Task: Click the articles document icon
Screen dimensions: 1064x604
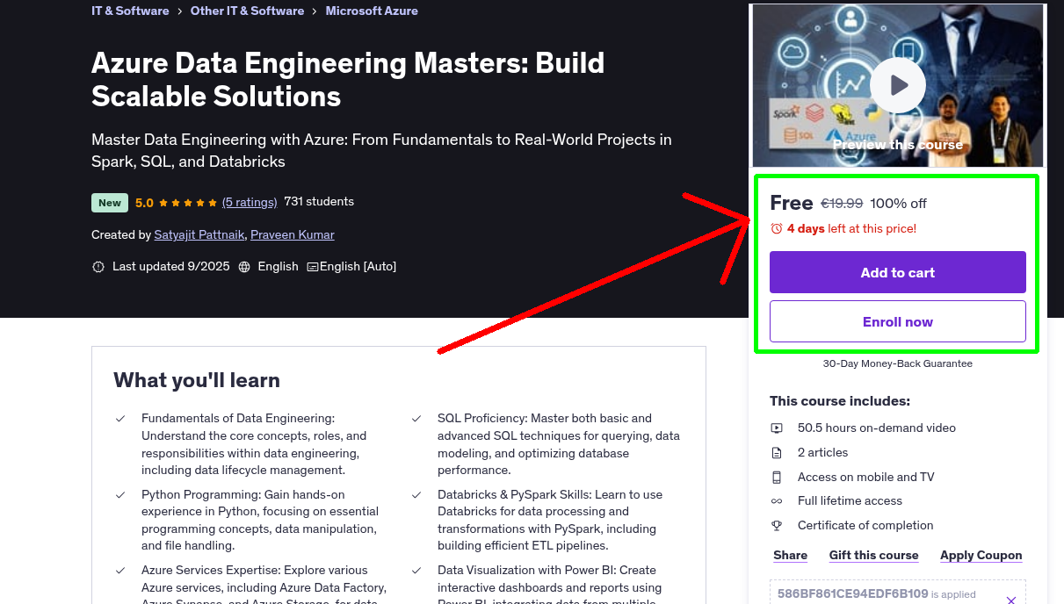Action: [777, 453]
